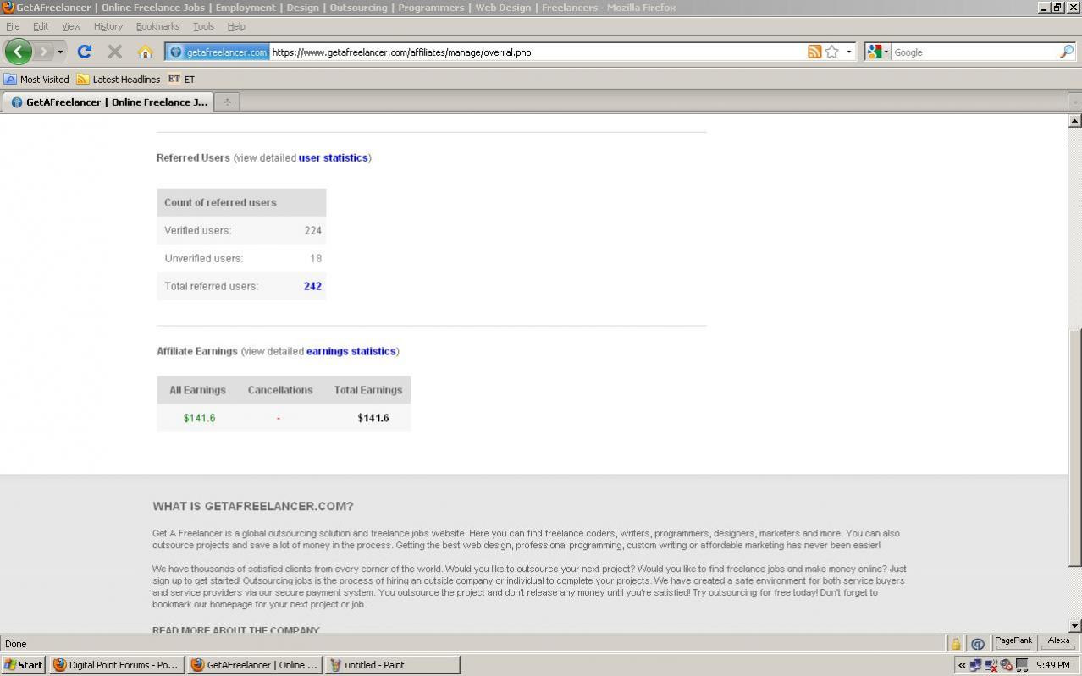Open the Bookmarks menu

pos(157,26)
